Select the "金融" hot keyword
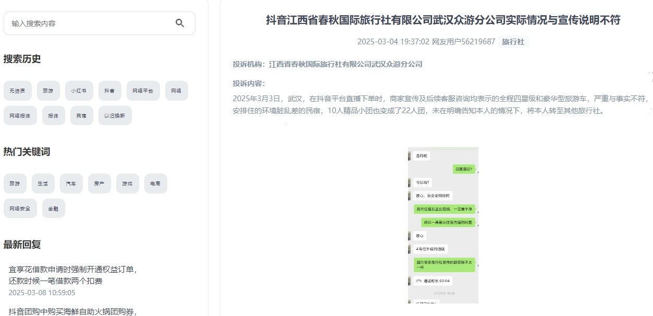Viewport: 653px width, 316px height. (54, 208)
